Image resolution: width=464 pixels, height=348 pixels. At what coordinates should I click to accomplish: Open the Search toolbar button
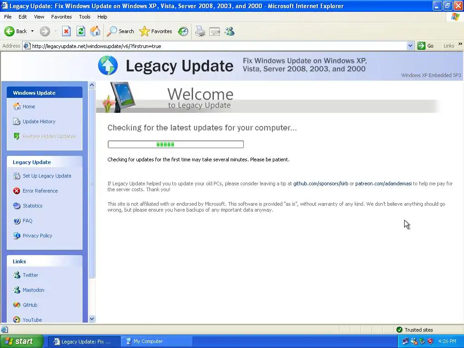pos(120,31)
